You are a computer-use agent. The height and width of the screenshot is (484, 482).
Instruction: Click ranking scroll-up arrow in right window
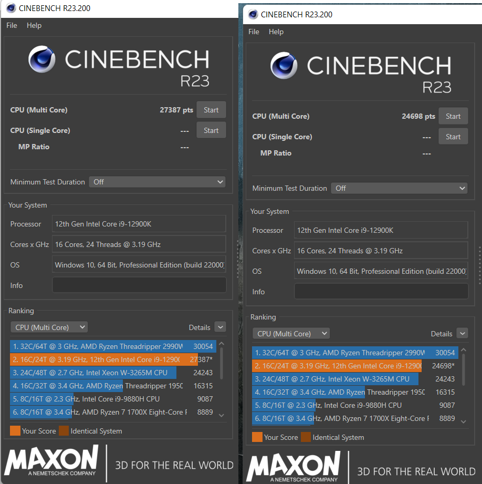tap(463, 349)
